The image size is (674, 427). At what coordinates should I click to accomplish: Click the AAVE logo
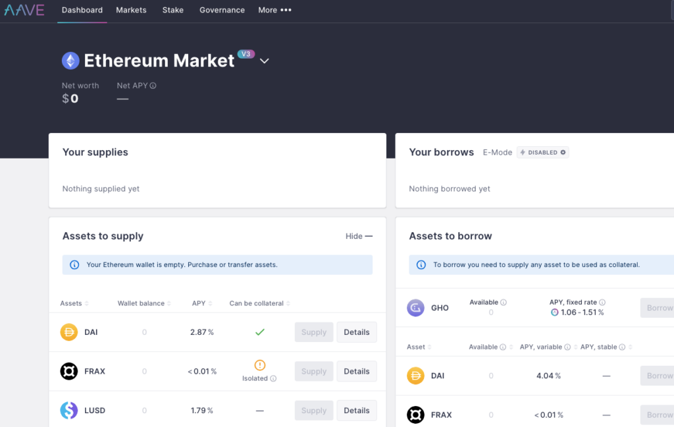point(24,10)
